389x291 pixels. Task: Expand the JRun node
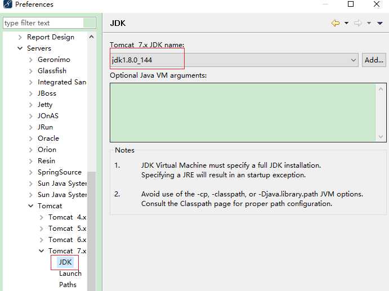(x=31, y=127)
